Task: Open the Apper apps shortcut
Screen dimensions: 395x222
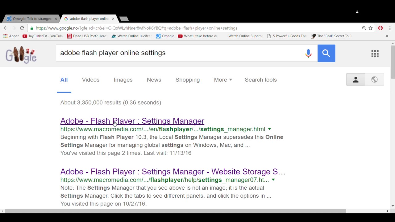Action: coord(11,36)
